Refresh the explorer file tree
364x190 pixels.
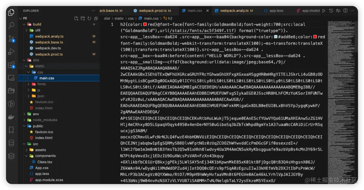[x=89, y=18]
